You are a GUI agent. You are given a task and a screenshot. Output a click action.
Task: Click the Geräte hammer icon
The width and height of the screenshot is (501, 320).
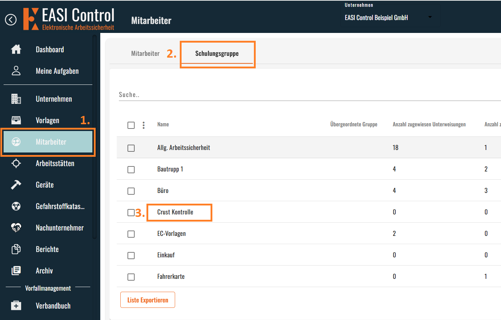[16, 185]
